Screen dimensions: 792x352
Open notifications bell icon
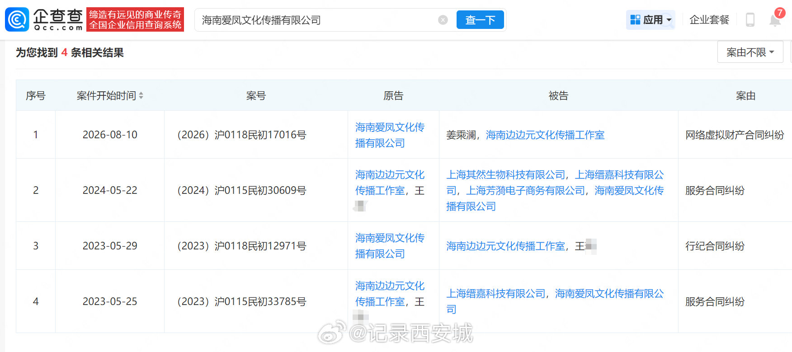point(775,20)
